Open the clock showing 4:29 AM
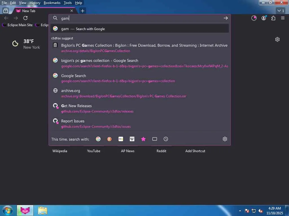The height and width of the screenshot is (216, 289). click(x=275, y=211)
